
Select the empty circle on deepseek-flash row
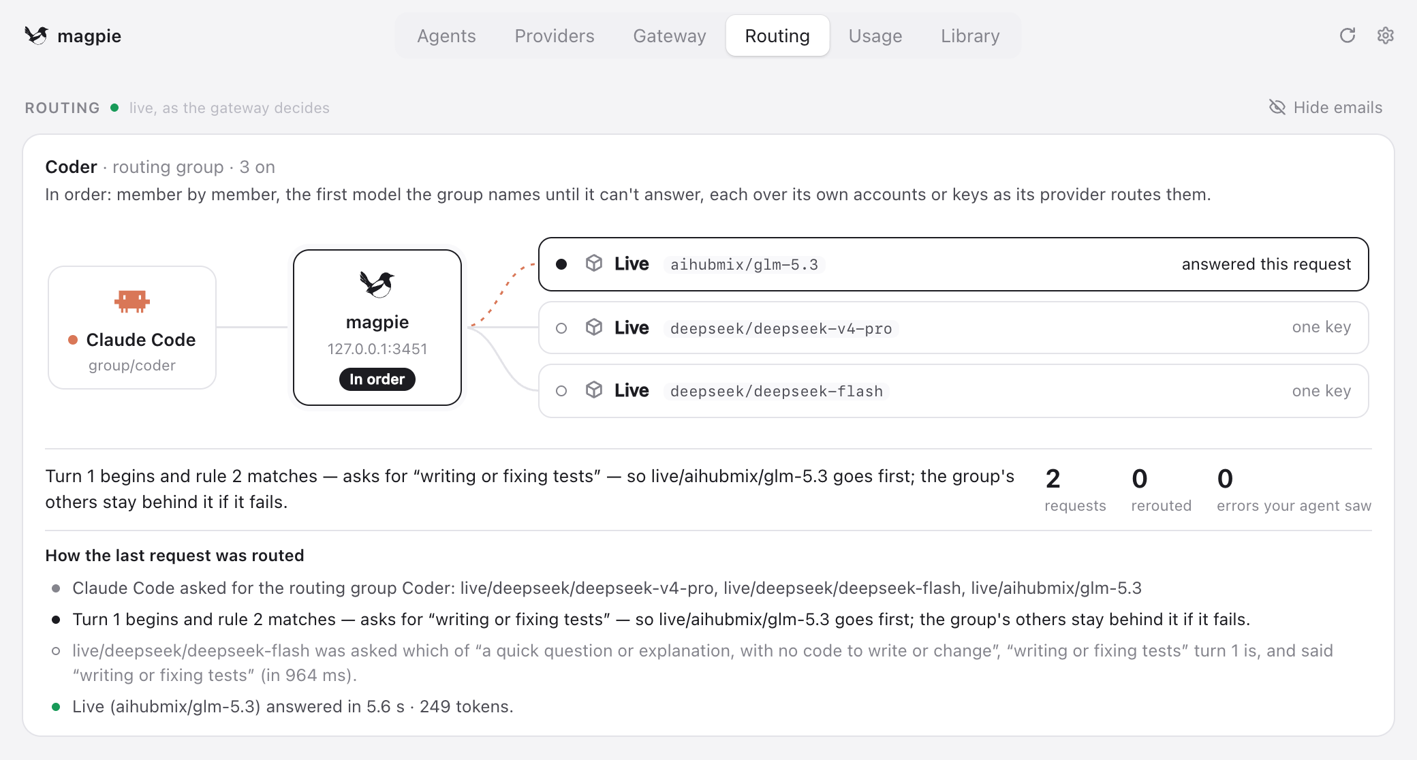(x=561, y=391)
